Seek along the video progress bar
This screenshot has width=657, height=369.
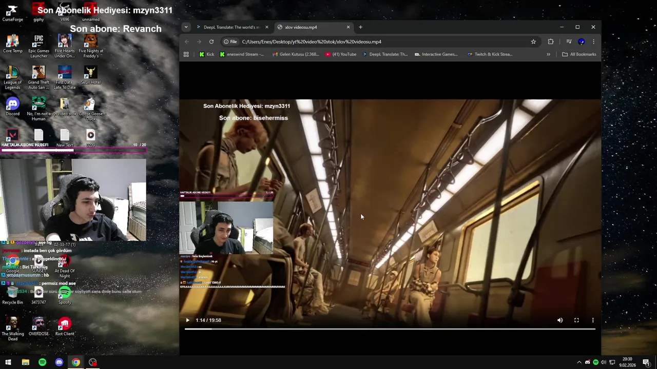390,329
